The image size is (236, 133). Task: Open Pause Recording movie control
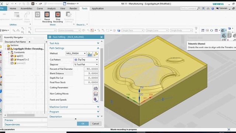47,17
